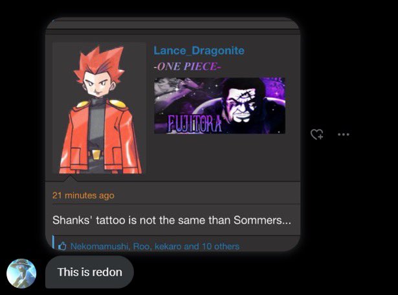
Task: Click the embedded post screenshot attachment
Action: [x=173, y=135]
